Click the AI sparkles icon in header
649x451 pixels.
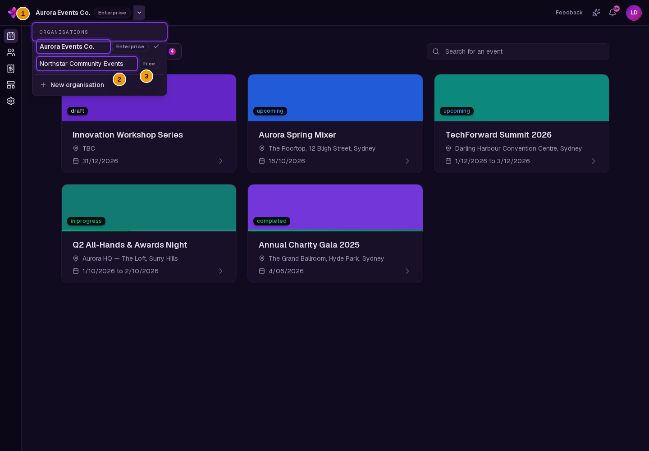pyautogui.click(x=596, y=13)
